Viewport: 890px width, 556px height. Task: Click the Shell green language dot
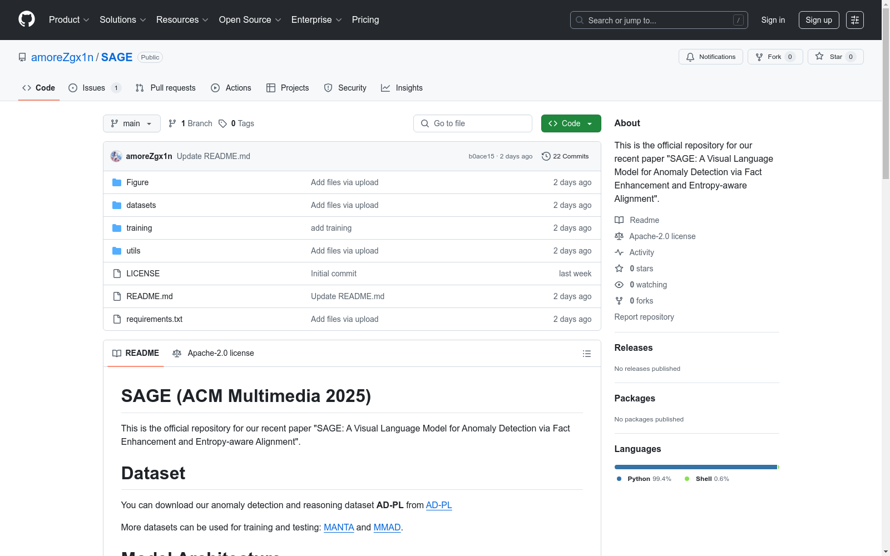[x=687, y=479]
